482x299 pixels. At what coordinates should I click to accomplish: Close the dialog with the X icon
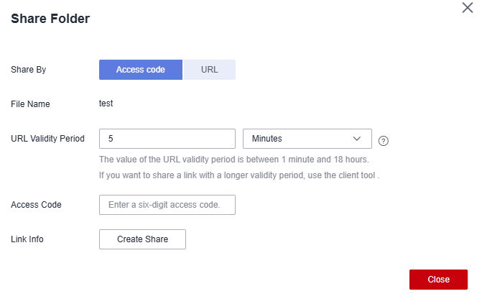[x=467, y=8]
